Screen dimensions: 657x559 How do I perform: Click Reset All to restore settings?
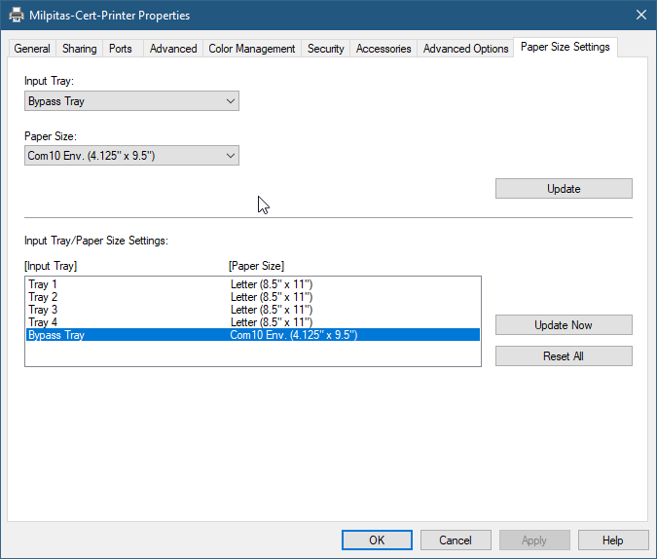564,356
